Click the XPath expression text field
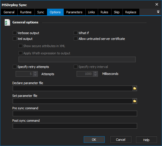Screen dimensions: 162x146 (77, 59)
